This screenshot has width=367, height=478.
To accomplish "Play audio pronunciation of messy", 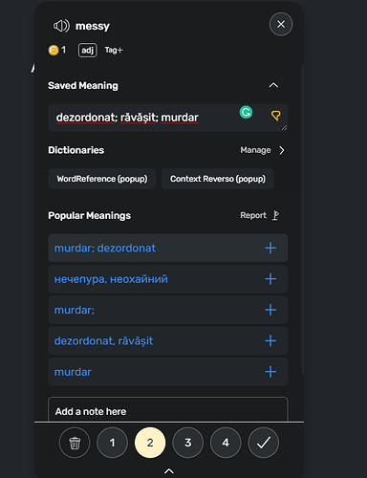I will tap(61, 26).
